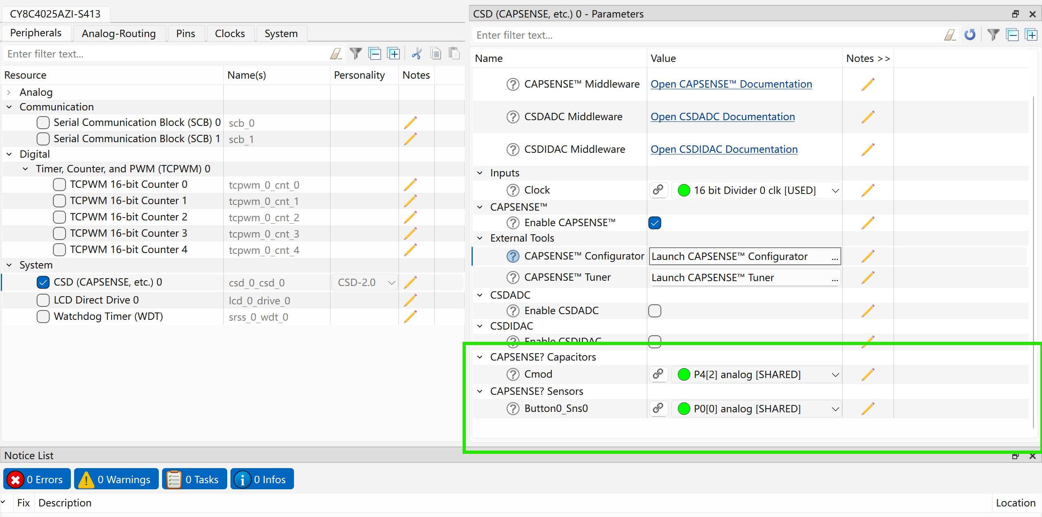Viewport: 1042px width, 517px height.
Task: Edit notes for the Cmod parameter
Action: (x=868, y=374)
